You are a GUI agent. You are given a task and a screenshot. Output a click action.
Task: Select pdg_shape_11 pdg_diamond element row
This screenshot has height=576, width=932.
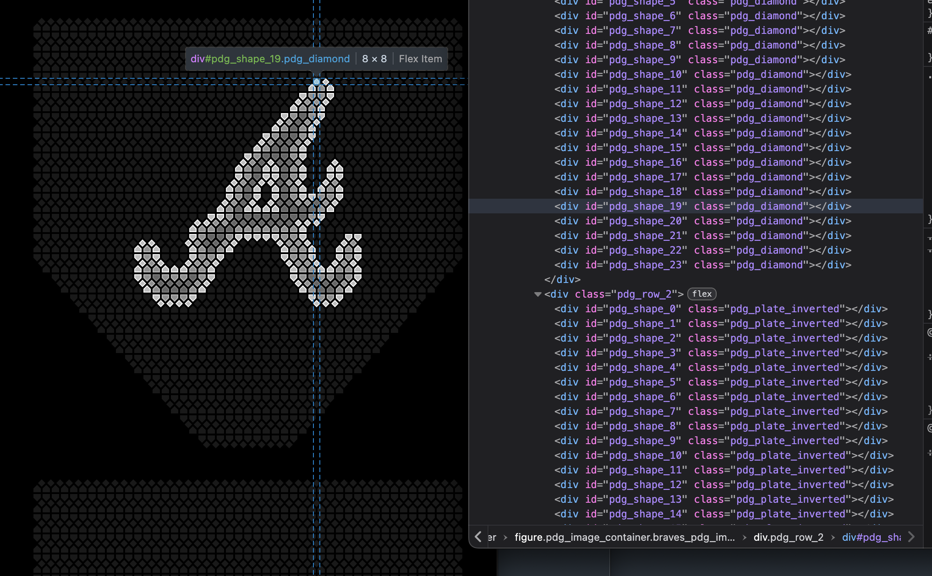click(x=696, y=89)
